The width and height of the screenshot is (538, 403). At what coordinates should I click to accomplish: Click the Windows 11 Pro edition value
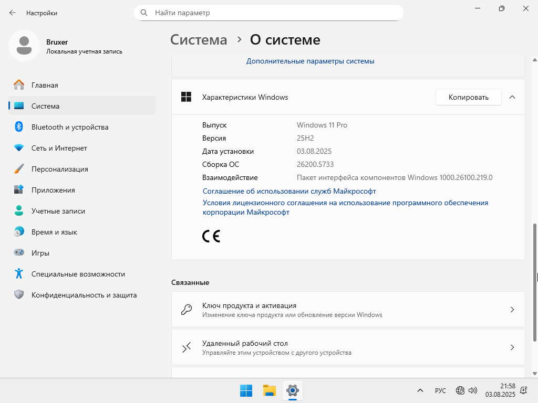[x=322, y=125]
